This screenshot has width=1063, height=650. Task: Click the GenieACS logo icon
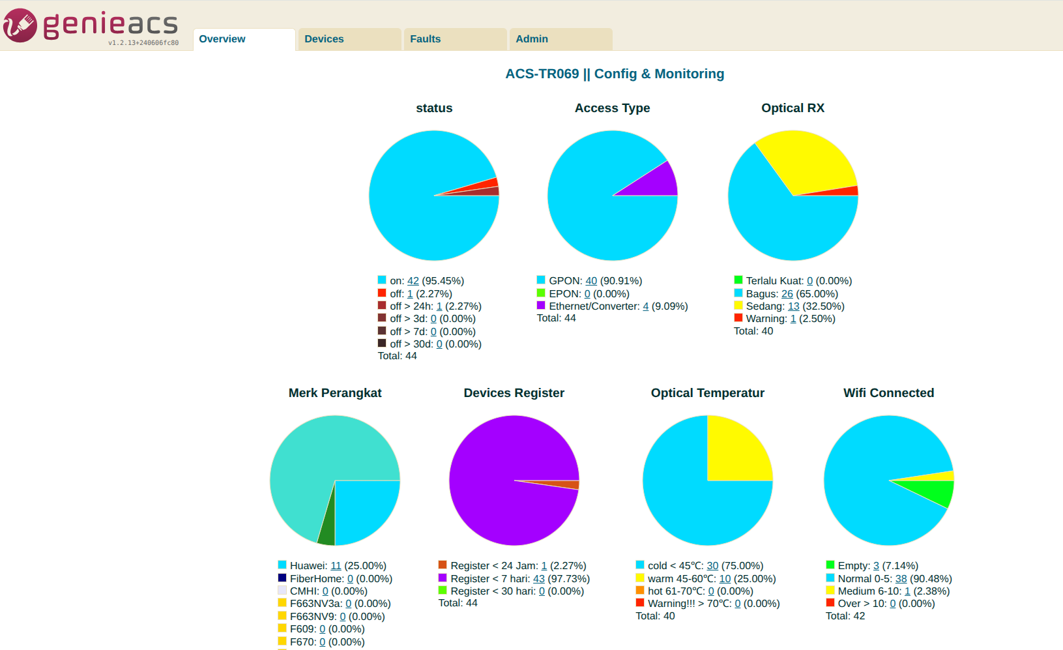tap(20, 25)
